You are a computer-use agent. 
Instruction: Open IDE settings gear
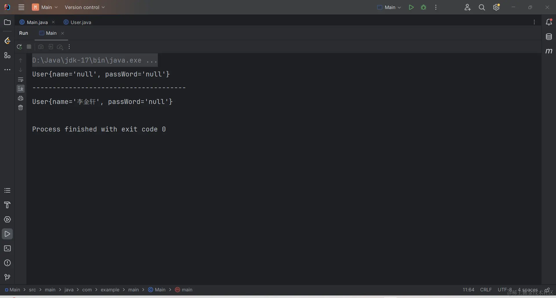pos(496,7)
